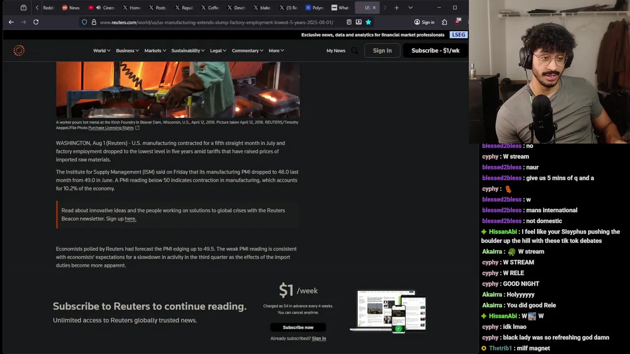This screenshot has height=354, width=630.
Task: Click the browser account Sign in button
Action: [424, 22]
